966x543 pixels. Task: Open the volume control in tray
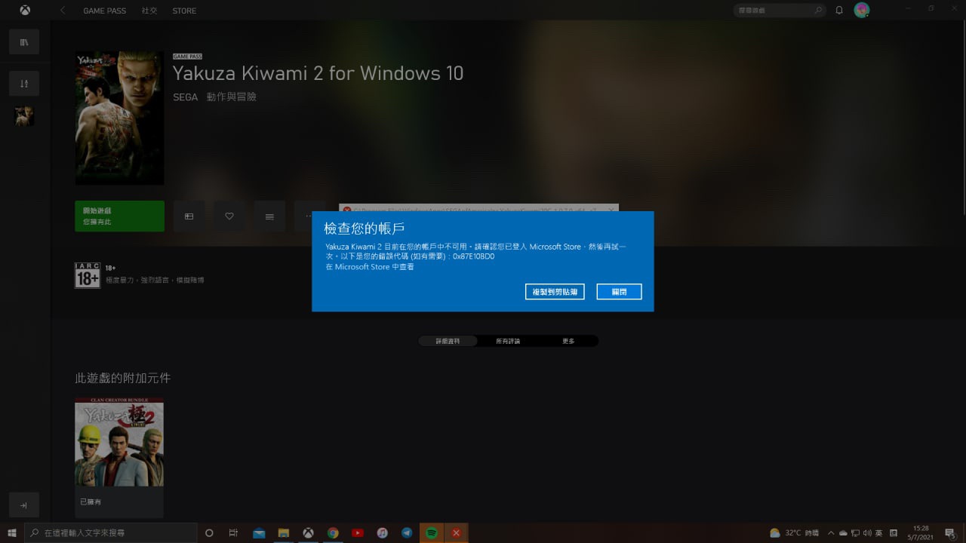868,532
